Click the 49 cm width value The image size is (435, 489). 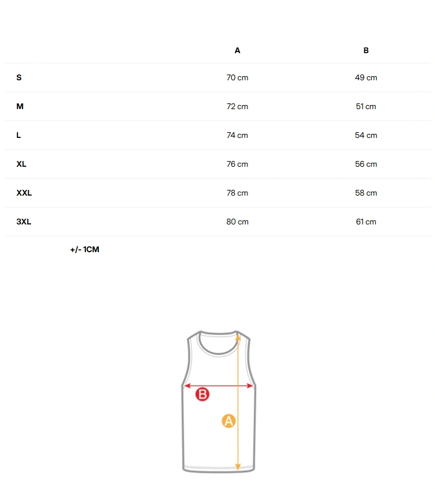point(366,77)
